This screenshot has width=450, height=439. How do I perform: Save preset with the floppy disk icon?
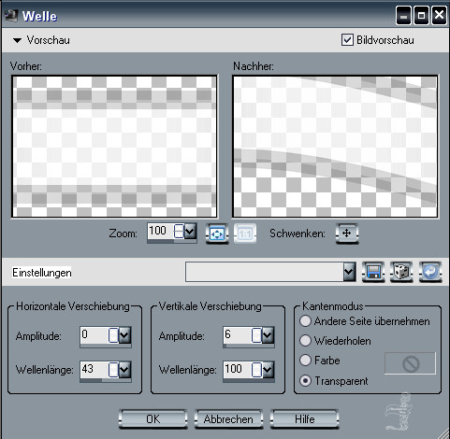pyautogui.click(x=373, y=272)
